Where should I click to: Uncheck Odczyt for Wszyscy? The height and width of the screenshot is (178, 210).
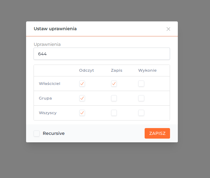pyautogui.click(x=82, y=113)
